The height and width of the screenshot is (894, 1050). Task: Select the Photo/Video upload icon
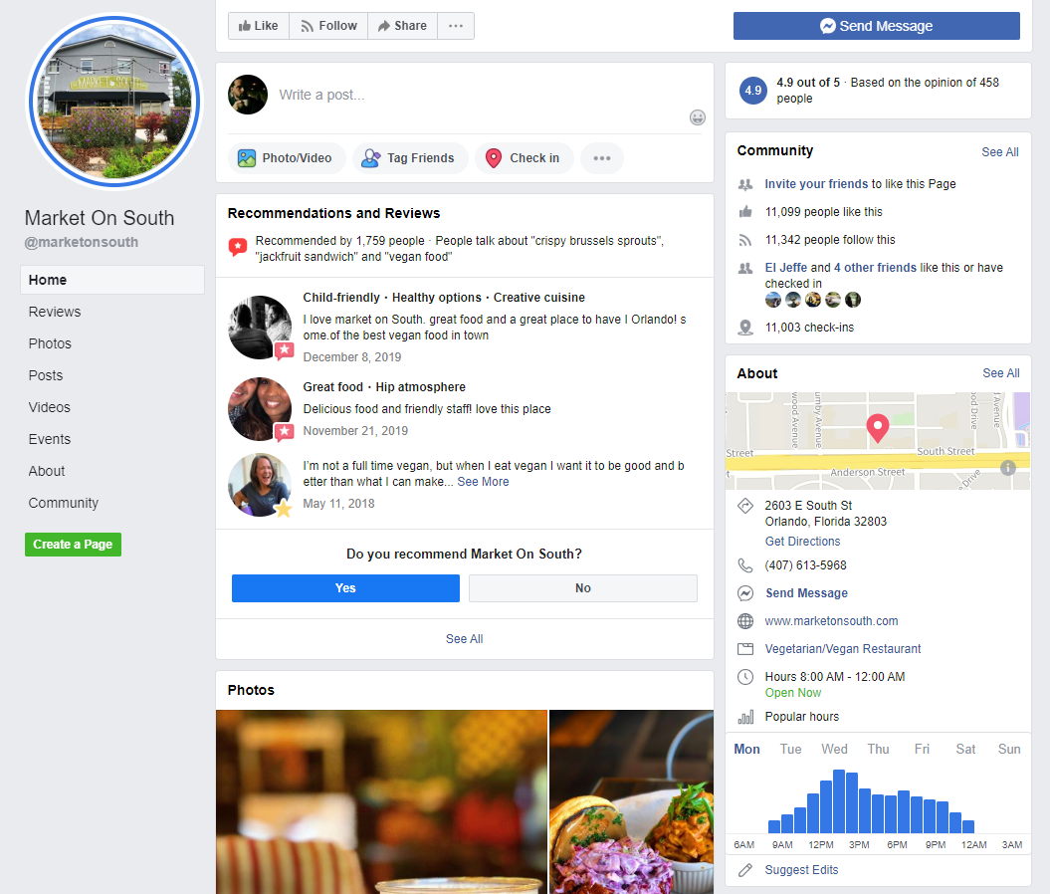(245, 157)
